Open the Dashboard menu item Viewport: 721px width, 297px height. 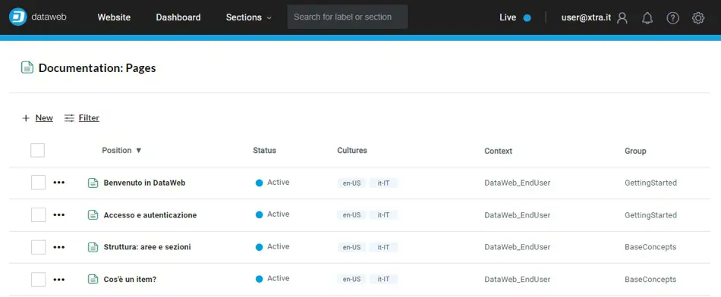coord(178,17)
